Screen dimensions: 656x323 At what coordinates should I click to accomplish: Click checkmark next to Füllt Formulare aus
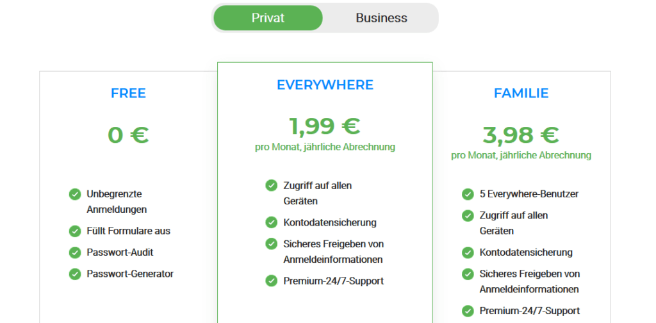click(x=75, y=231)
